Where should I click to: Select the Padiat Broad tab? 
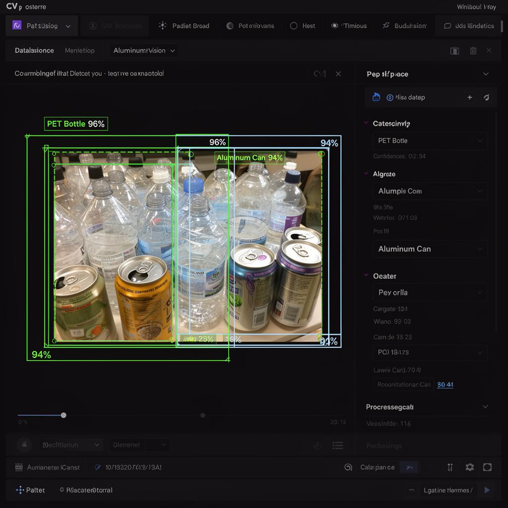pos(184,26)
